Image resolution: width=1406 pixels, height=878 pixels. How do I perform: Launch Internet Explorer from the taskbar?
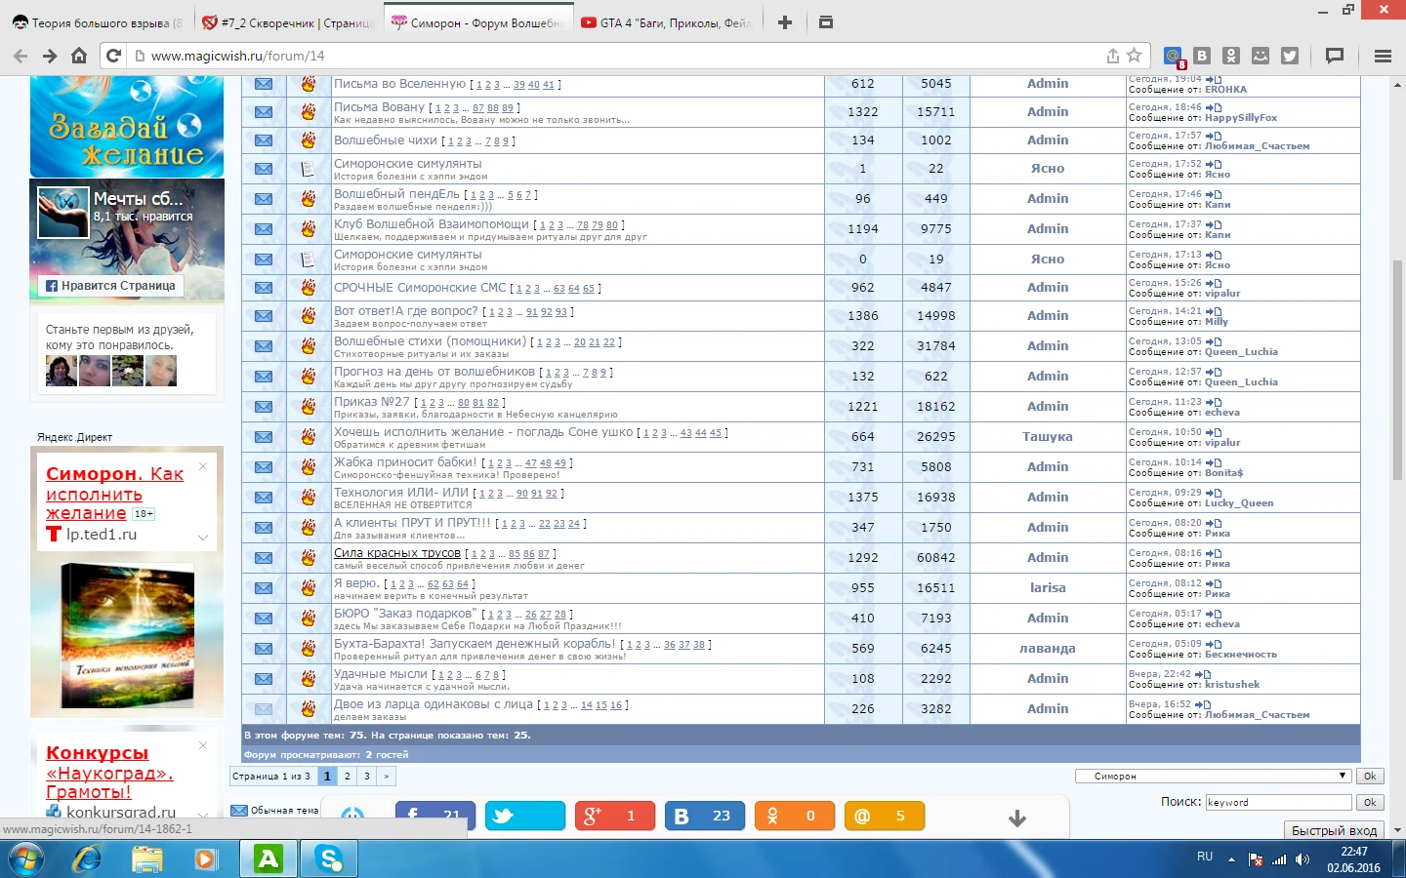(x=87, y=859)
